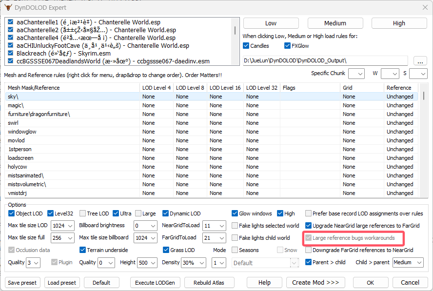The image size is (433, 291).
Task: Toggle ccBGSSSE067DeadlandsWorld worldspace checkbox
Action: 11,61
